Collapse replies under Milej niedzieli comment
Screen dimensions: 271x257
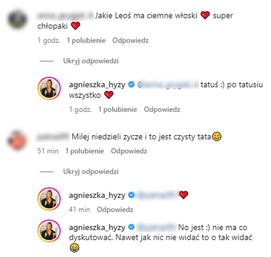tap(91, 172)
